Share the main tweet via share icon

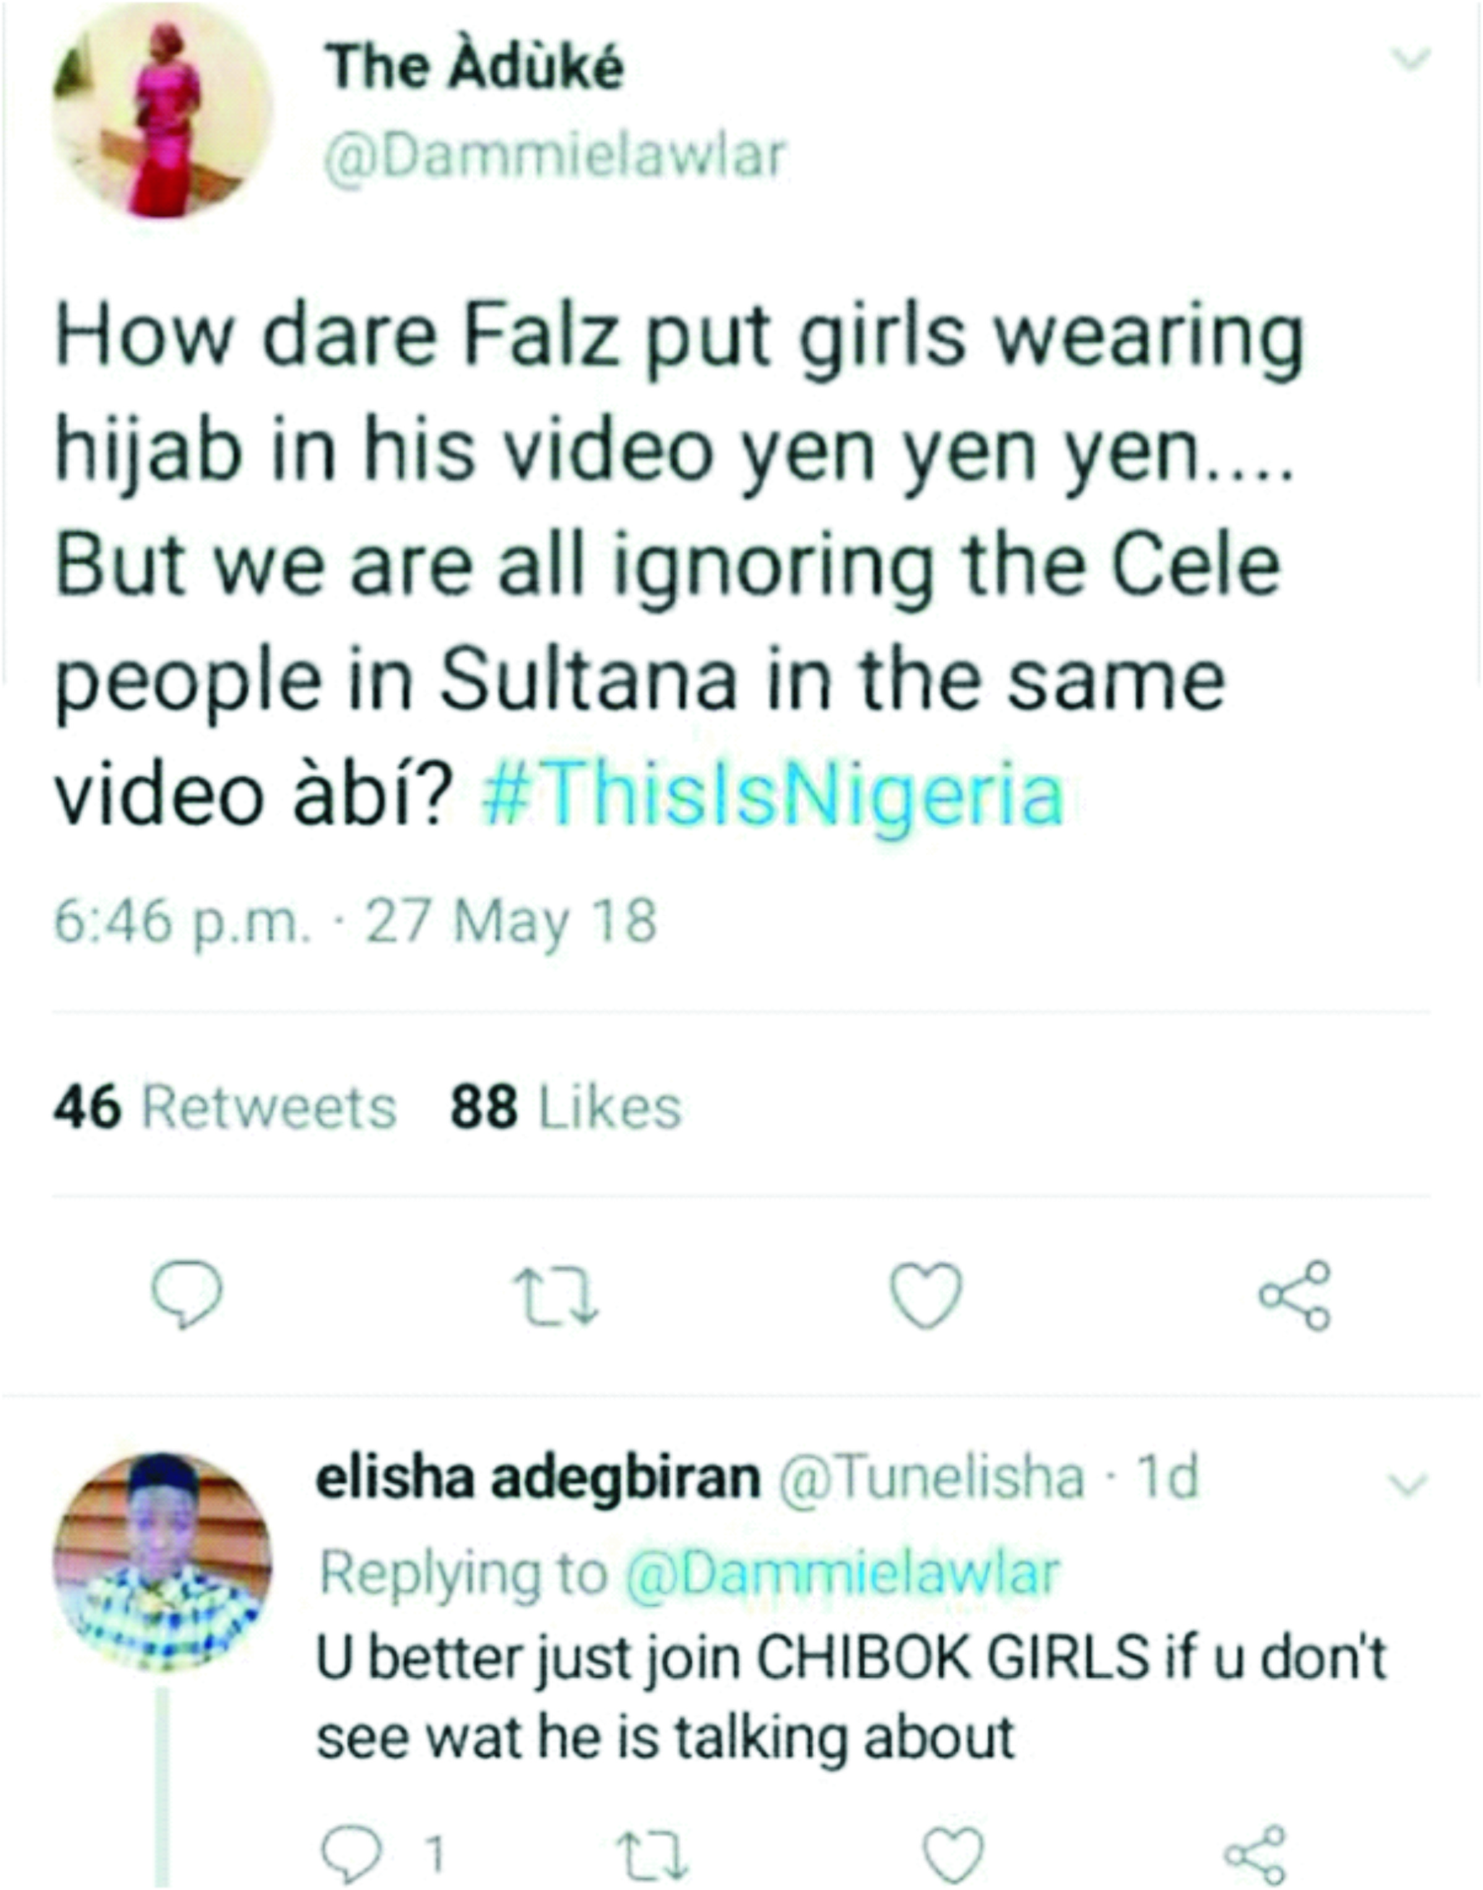coord(1295,1295)
